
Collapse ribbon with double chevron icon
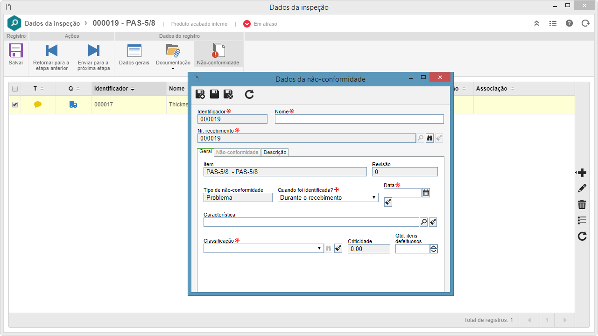pyautogui.click(x=537, y=23)
